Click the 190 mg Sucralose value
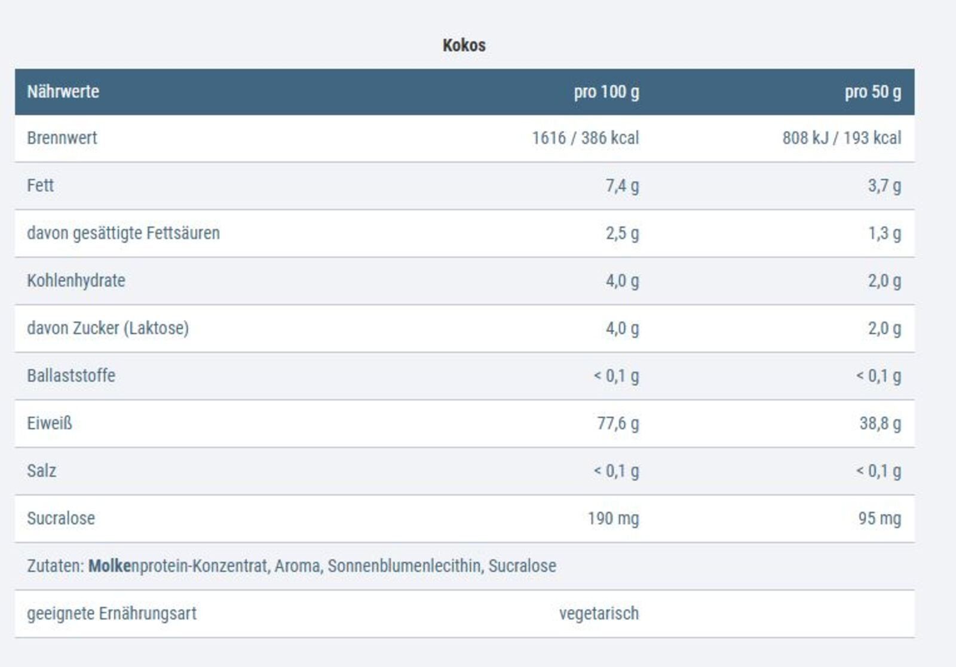This screenshot has width=956, height=667. coord(613,518)
